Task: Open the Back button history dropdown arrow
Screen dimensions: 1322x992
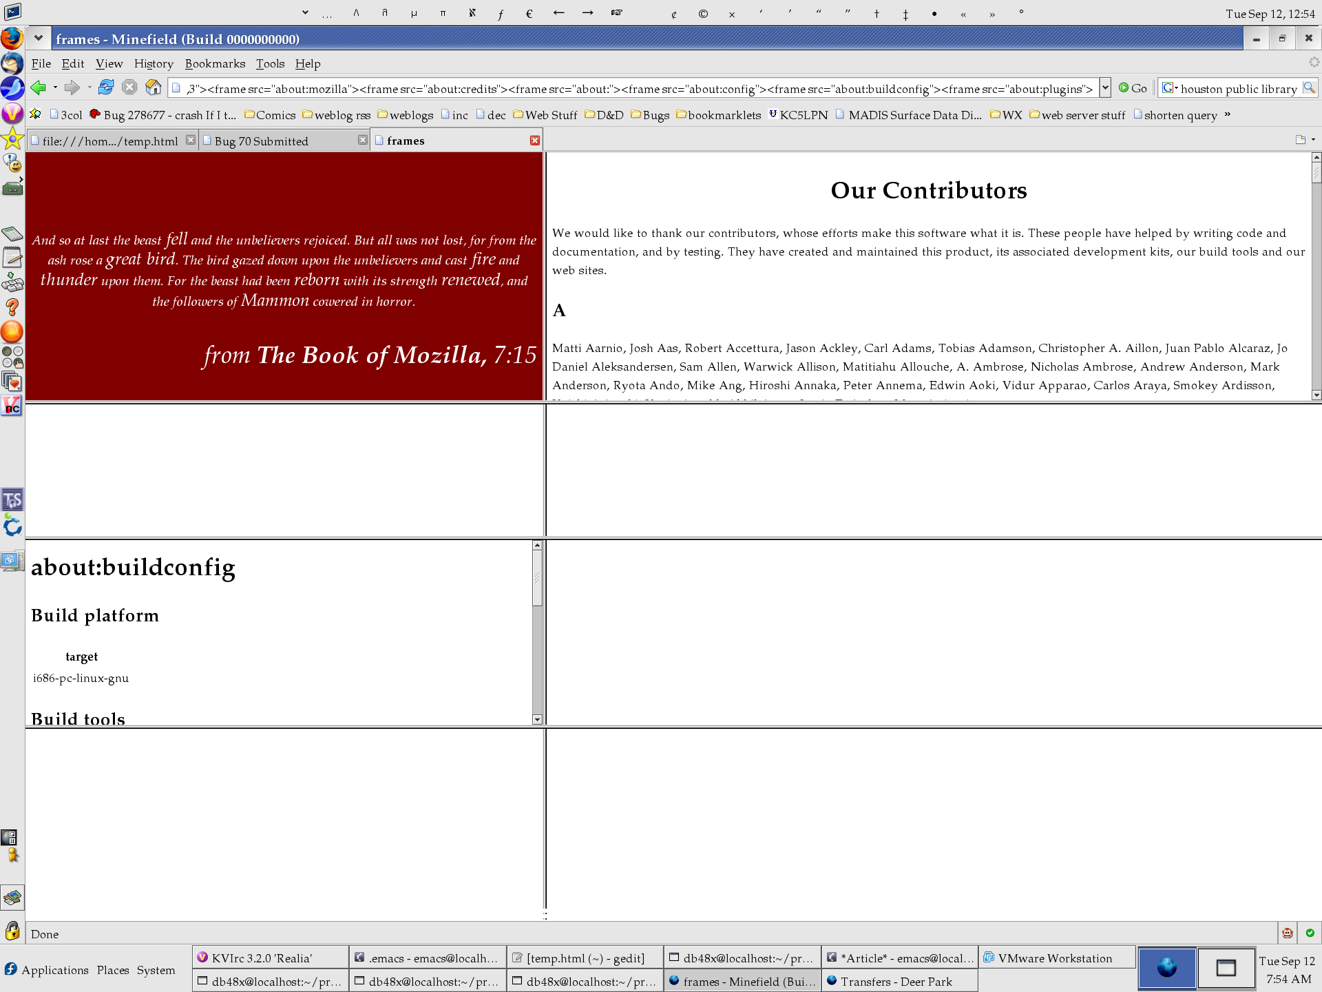Action: click(x=55, y=88)
